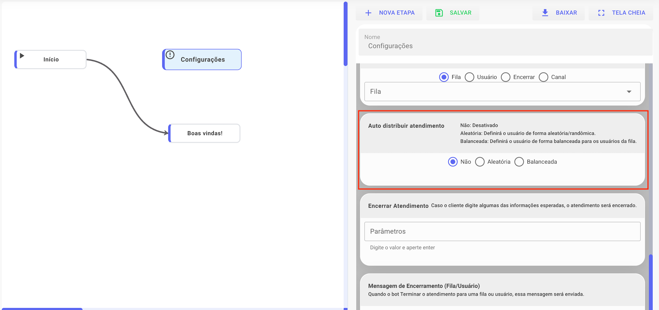
Task: Click the play triangle icon on Início node
Action: (x=22, y=56)
